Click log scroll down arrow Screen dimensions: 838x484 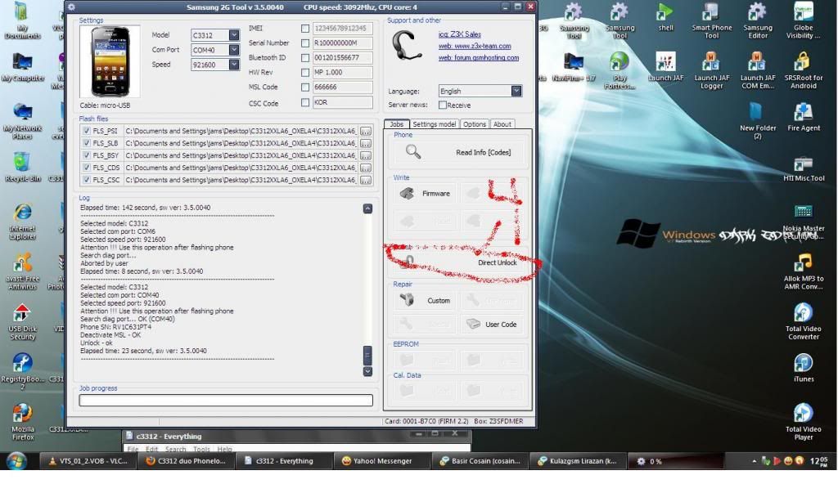tap(367, 371)
